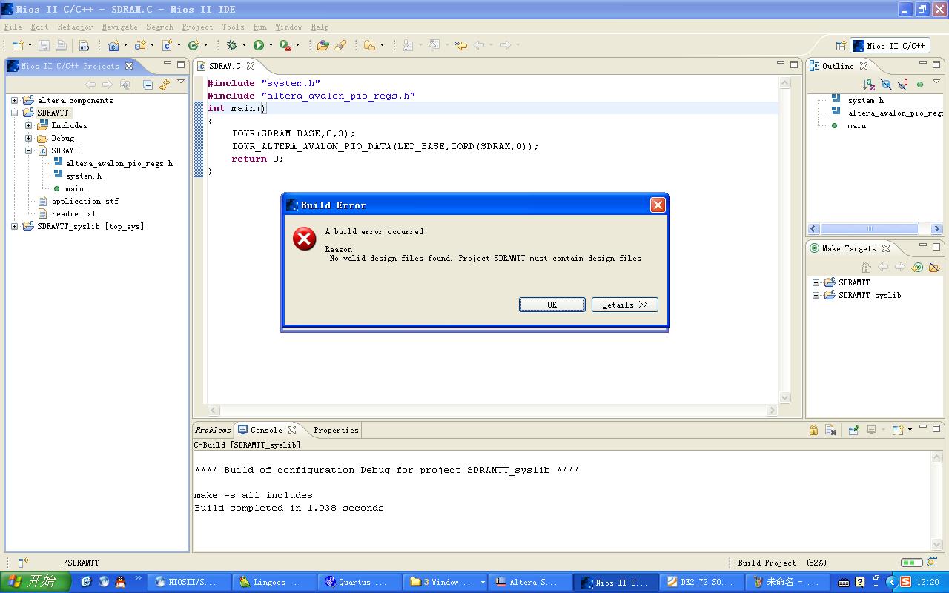Toggle alphabetical Sort in Outline panel
This screenshot has width=949, height=593.
tap(869, 85)
